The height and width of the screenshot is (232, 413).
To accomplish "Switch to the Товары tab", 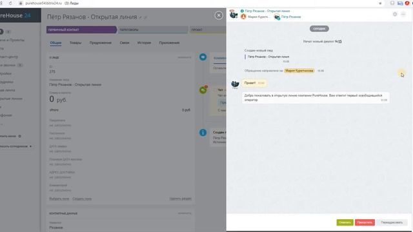I will (x=76, y=43).
